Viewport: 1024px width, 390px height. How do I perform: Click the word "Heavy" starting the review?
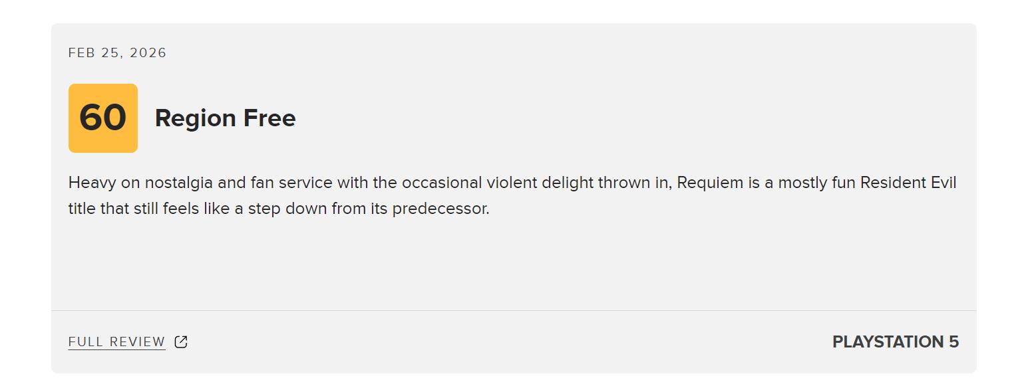pos(92,183)
